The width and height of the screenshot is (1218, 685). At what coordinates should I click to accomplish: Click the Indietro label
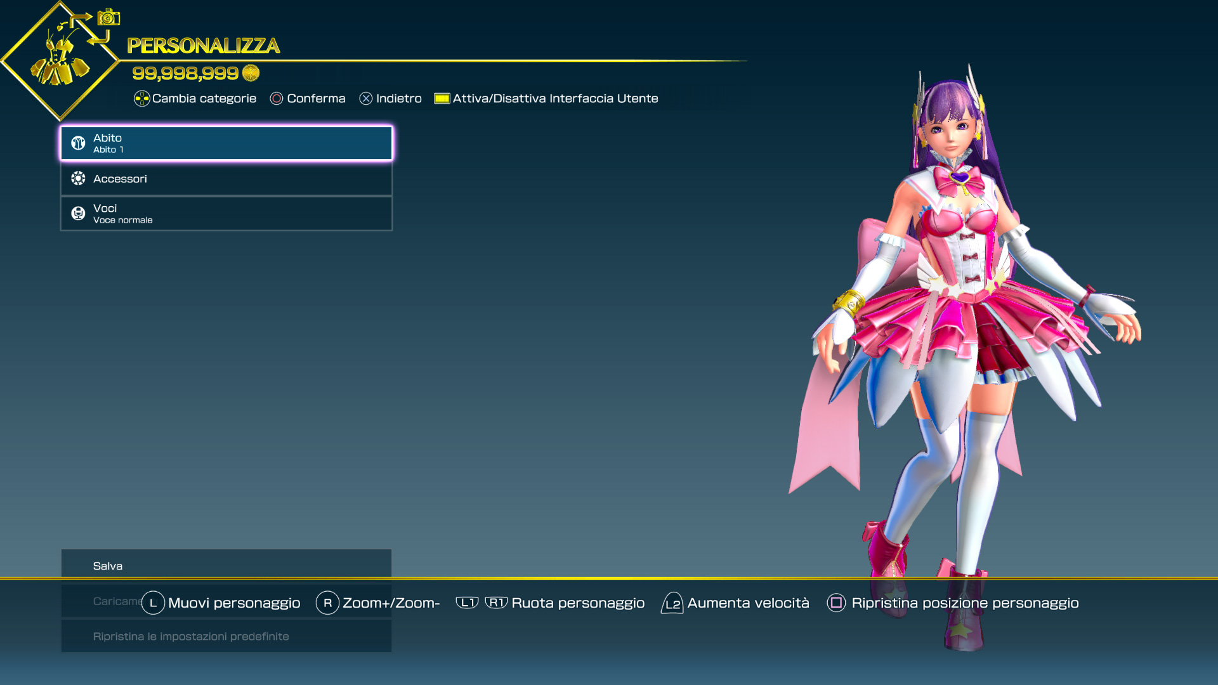(x=399, y=98)
